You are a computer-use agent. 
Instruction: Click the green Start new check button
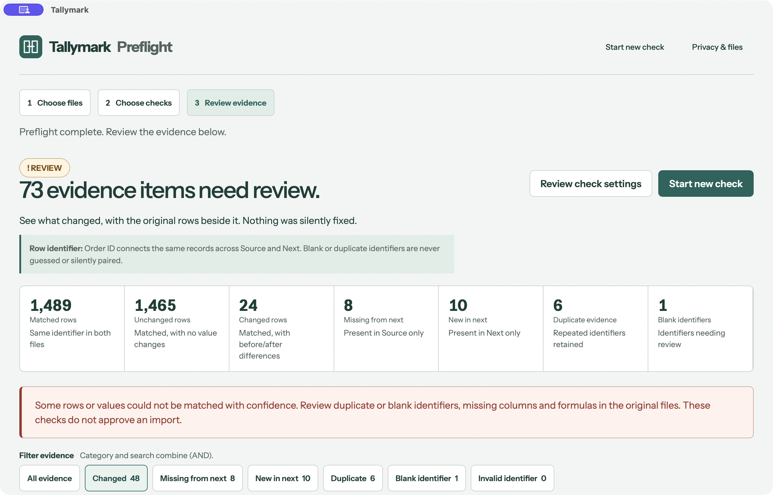(705, 184)
